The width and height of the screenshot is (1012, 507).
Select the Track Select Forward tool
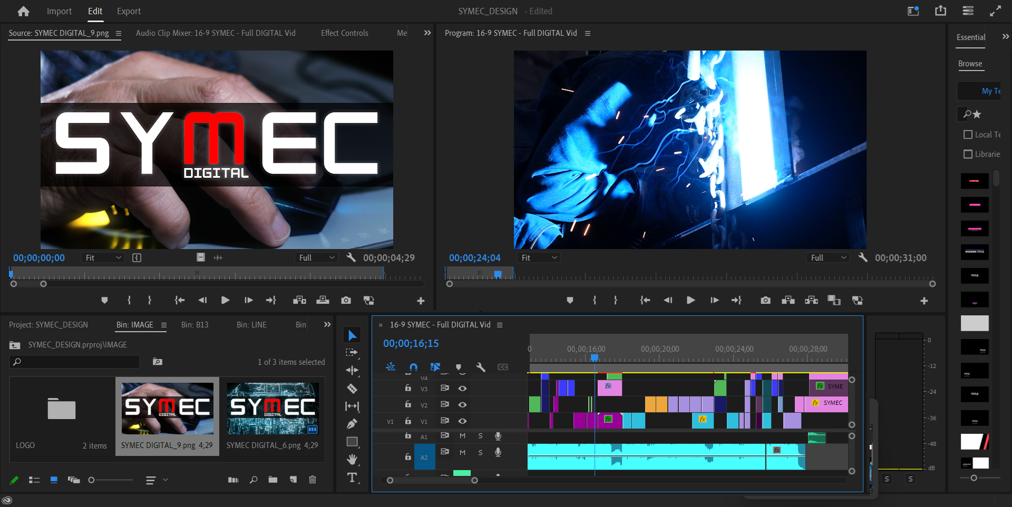(x=352, y=352)
